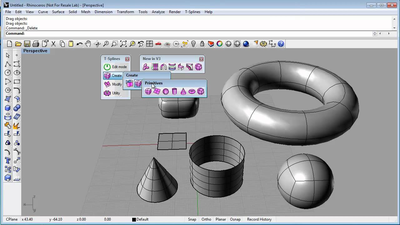Image resolution: width=400 pixels, height=225 pixels.
Task: Select the Pan hand tool
Action: coord(88,44)
